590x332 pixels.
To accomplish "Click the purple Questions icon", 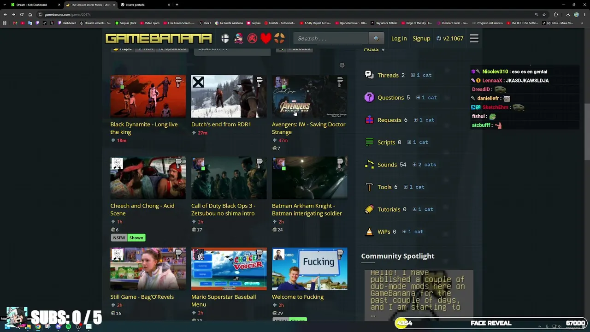I will 369,97.
